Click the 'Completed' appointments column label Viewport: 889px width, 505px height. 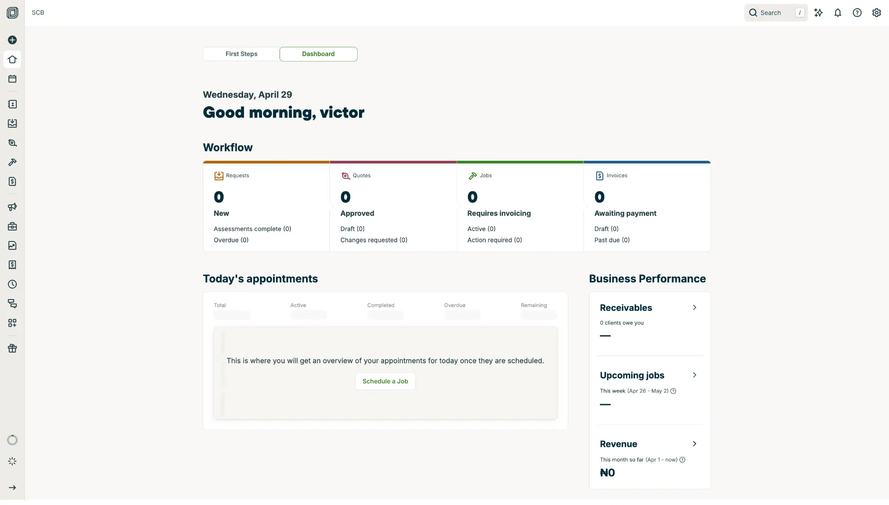381,305
